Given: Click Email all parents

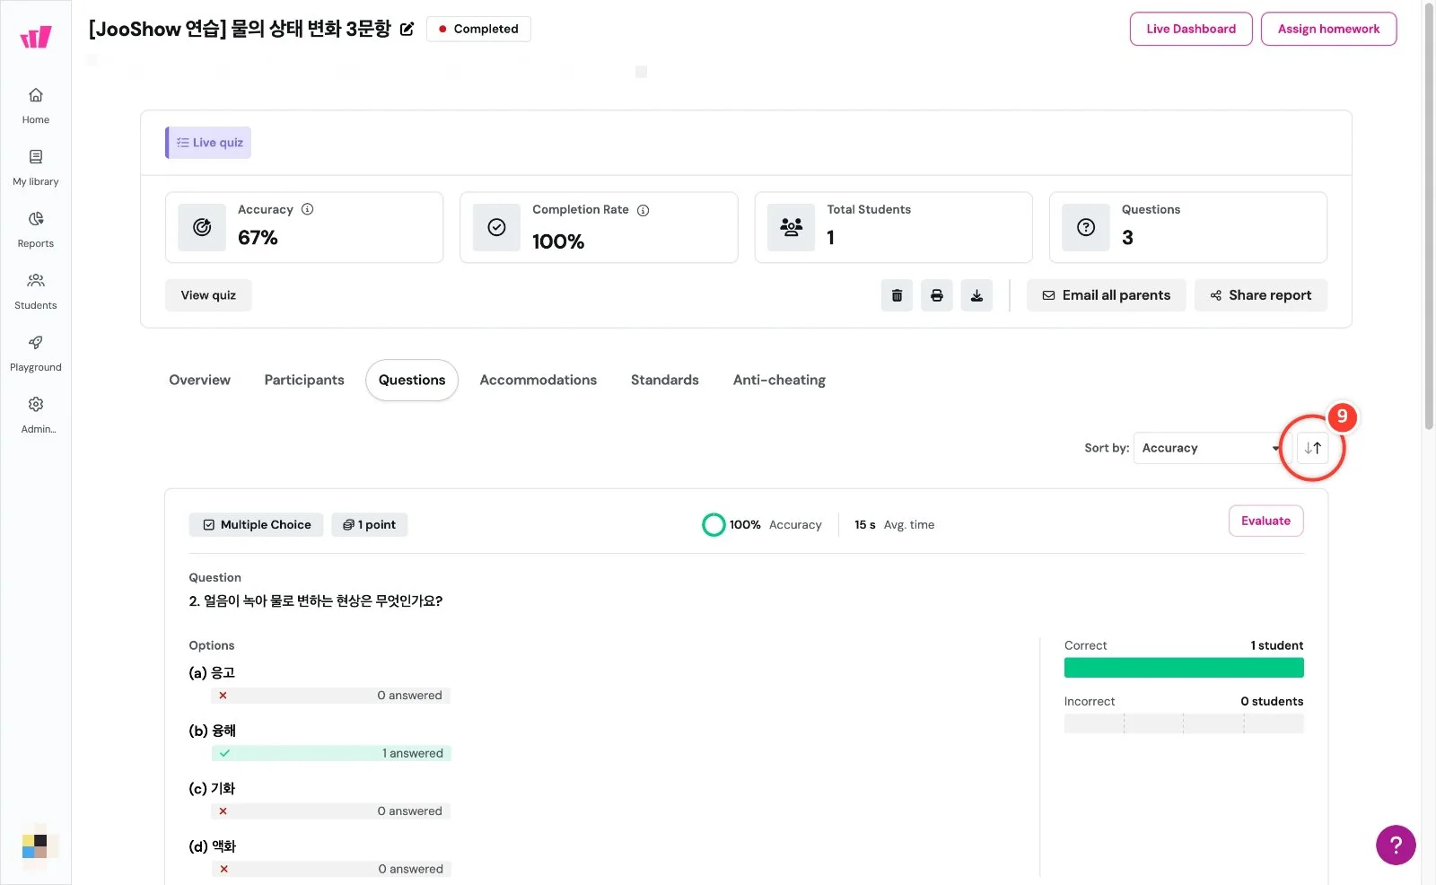Looking at the screenshot, I should pyautogui.click(x=1106, y=295).
